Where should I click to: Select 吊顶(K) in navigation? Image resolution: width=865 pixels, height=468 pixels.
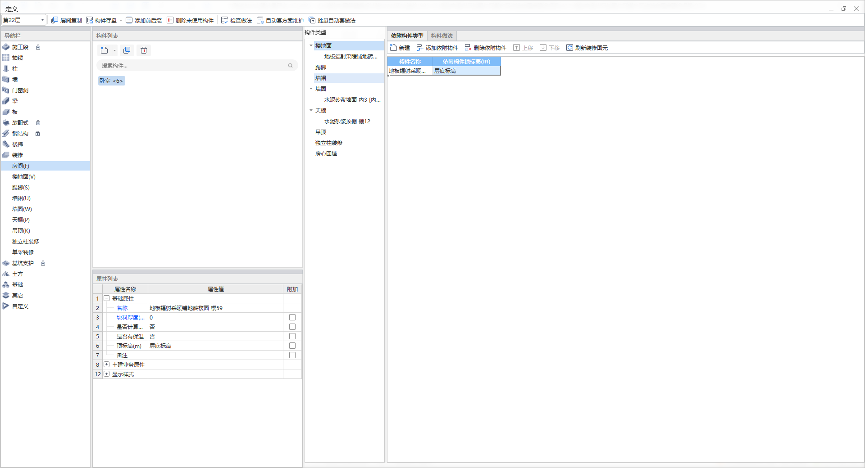[21, 231]
